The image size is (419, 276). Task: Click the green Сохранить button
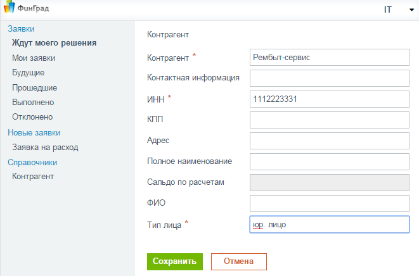[175, 261]
